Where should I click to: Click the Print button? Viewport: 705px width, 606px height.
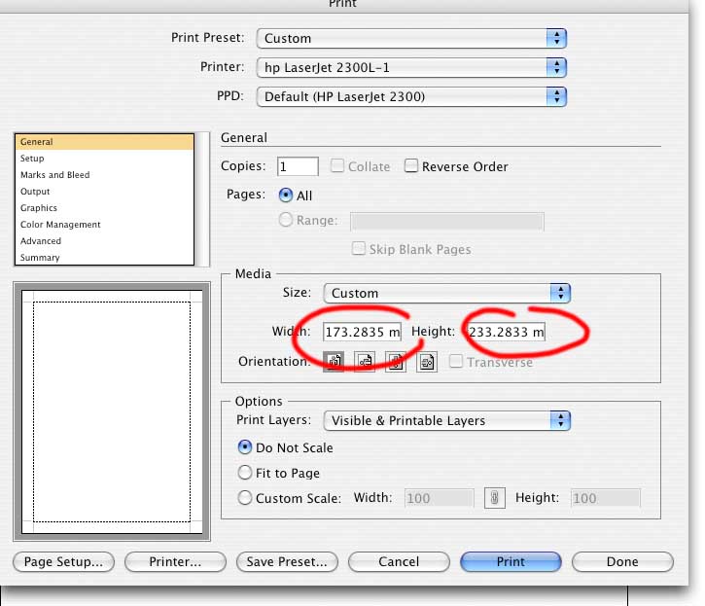(x=511, y=562)
